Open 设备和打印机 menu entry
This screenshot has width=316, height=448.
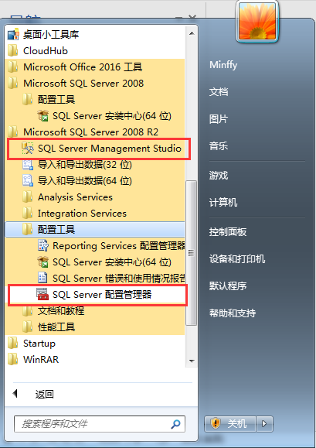(x=237, y=259)
